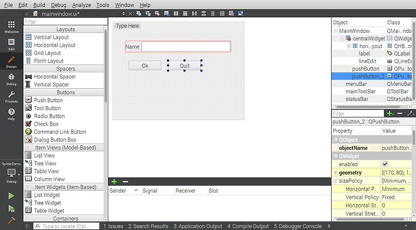Click the Ok button on the form
Image resolution: width=416 pixels, height=230 pixels.
point(145,66)
